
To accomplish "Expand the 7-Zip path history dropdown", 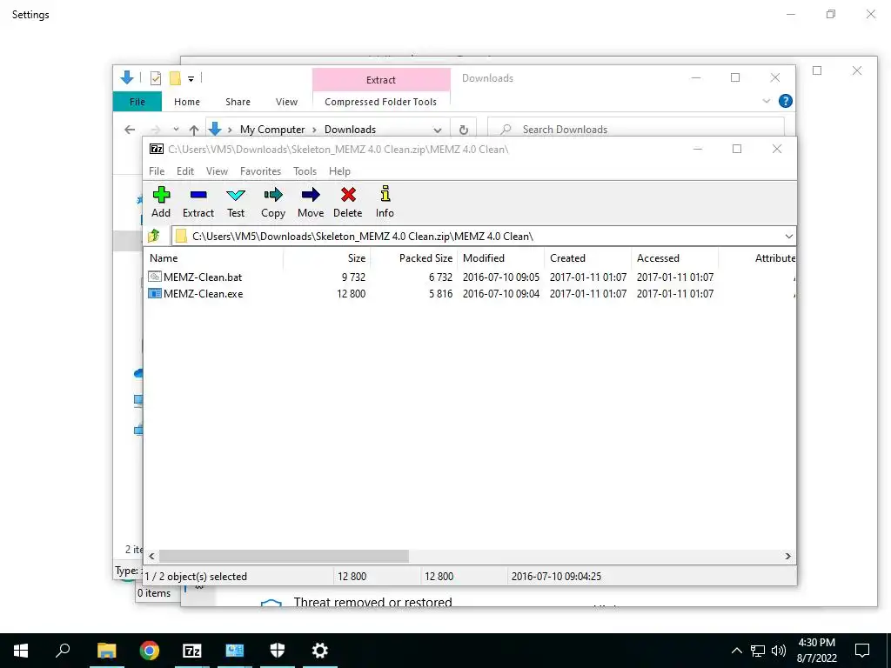I will pos(788,237).
